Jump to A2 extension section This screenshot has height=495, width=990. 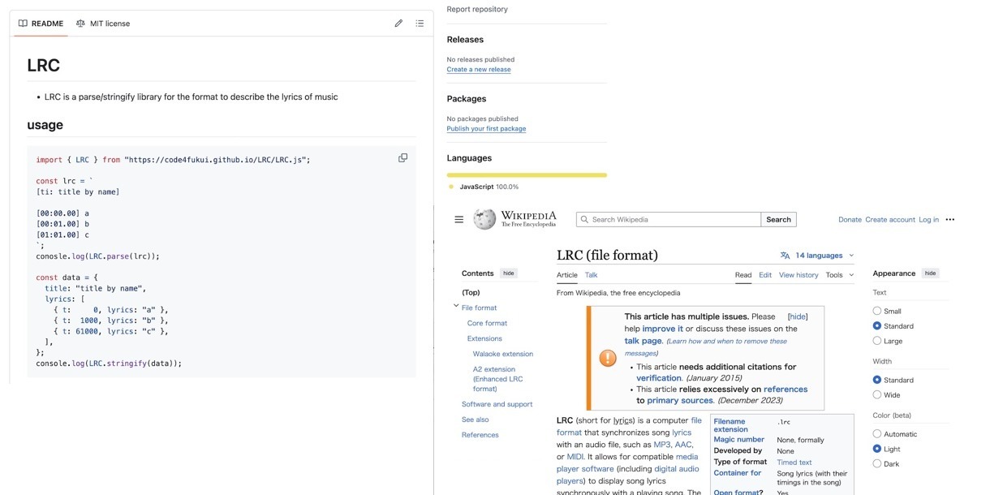tap(498, 379)
